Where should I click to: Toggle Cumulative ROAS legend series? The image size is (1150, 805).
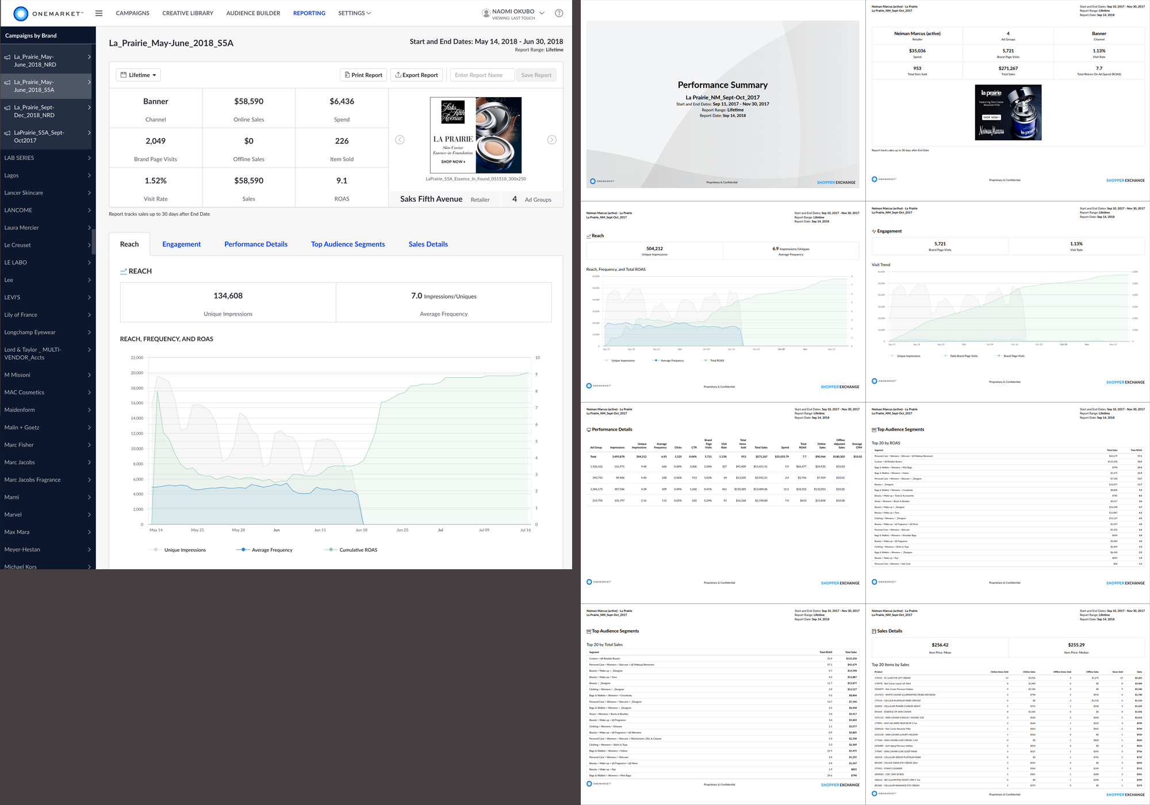[x=351, y=550]
